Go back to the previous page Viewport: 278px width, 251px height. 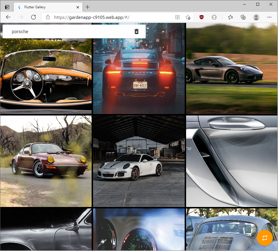click(8, 17)
